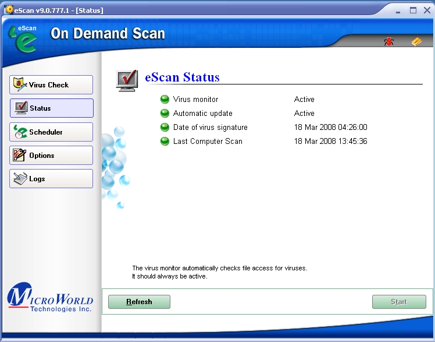Click the Automatic update green indicator
Viewport: 435px width, 342px height.
tap(165, 114)
